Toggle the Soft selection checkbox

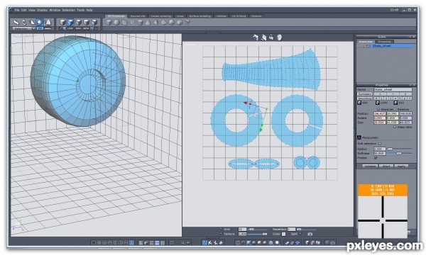pos(380,143)
